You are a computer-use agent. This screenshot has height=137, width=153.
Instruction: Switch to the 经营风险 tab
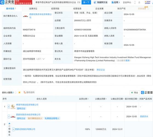[55, 8]
